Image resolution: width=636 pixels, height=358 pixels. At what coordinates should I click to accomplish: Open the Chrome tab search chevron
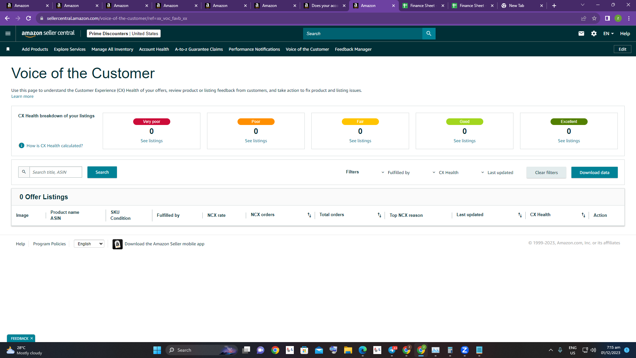[x=582, y=5]
